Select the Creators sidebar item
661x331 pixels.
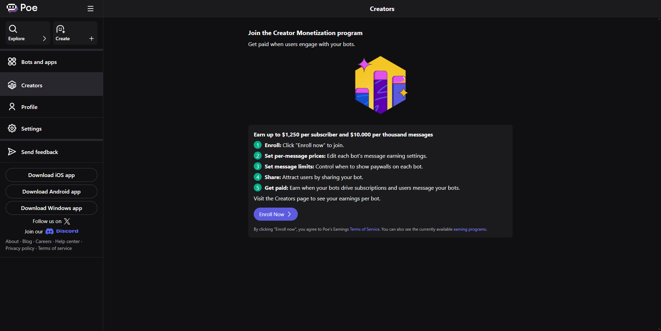(32, 85)
